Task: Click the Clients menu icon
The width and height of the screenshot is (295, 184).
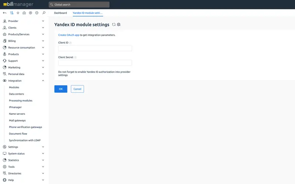Action: pos(5,28)
